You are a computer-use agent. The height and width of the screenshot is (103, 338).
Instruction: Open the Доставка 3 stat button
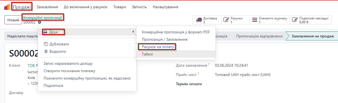[x=207, y=20]
